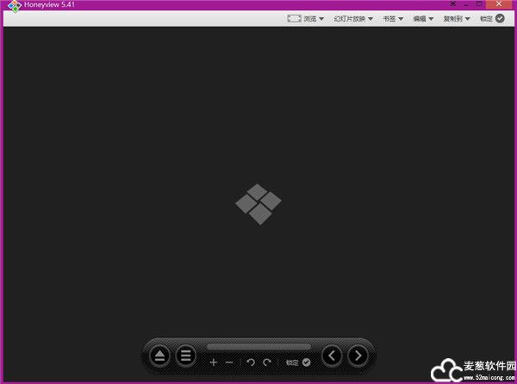Viewport: 517px width, 384px height.
Task: Click the pin always-on-top icon in title bar
Action: 453,4
